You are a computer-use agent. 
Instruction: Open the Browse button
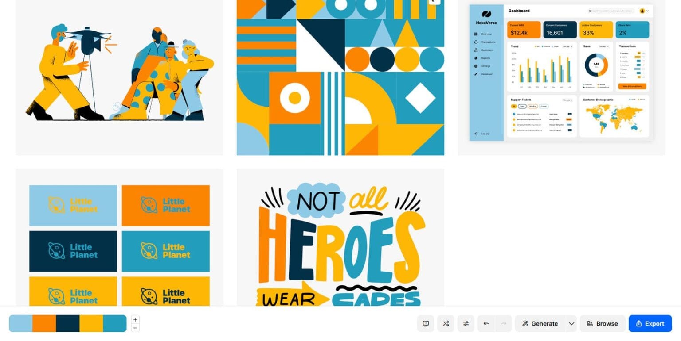click(x=602, y=323)
